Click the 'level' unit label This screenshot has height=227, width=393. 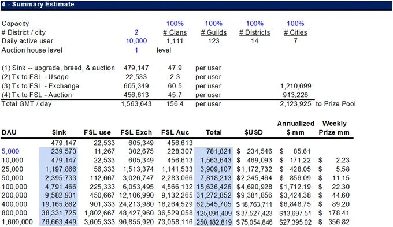(164, 50)
